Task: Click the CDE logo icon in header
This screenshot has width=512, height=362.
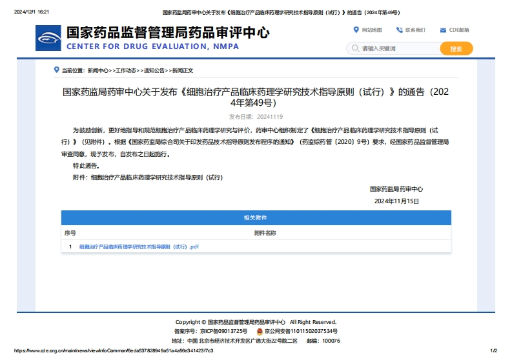Action: click(49, 38)
